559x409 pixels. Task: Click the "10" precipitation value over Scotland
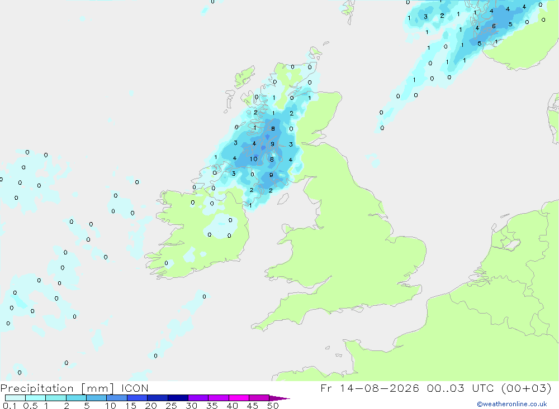coord(253,159)
